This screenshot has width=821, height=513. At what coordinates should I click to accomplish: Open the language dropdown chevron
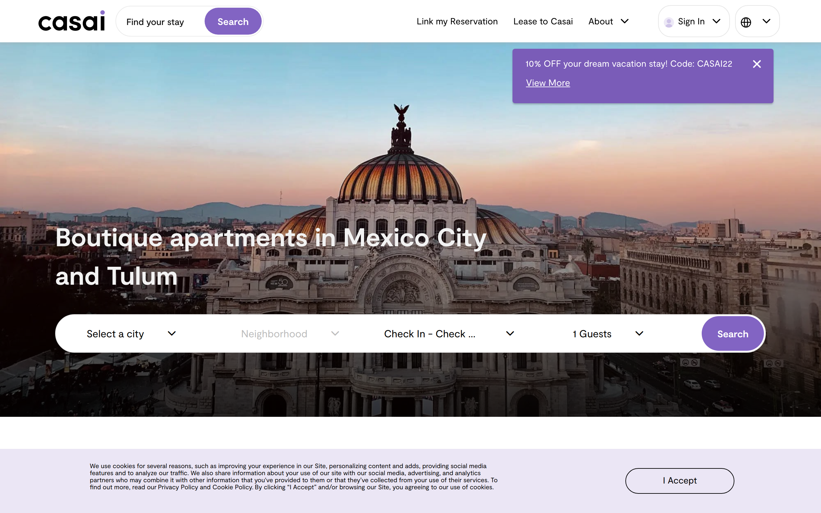point(766,21)
